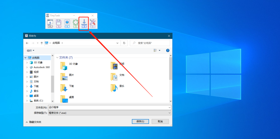Image resolution: width=280 pixels, height=139 pixels.
Task: Click the 文件名 input field
Action: [x=108, y=108]
